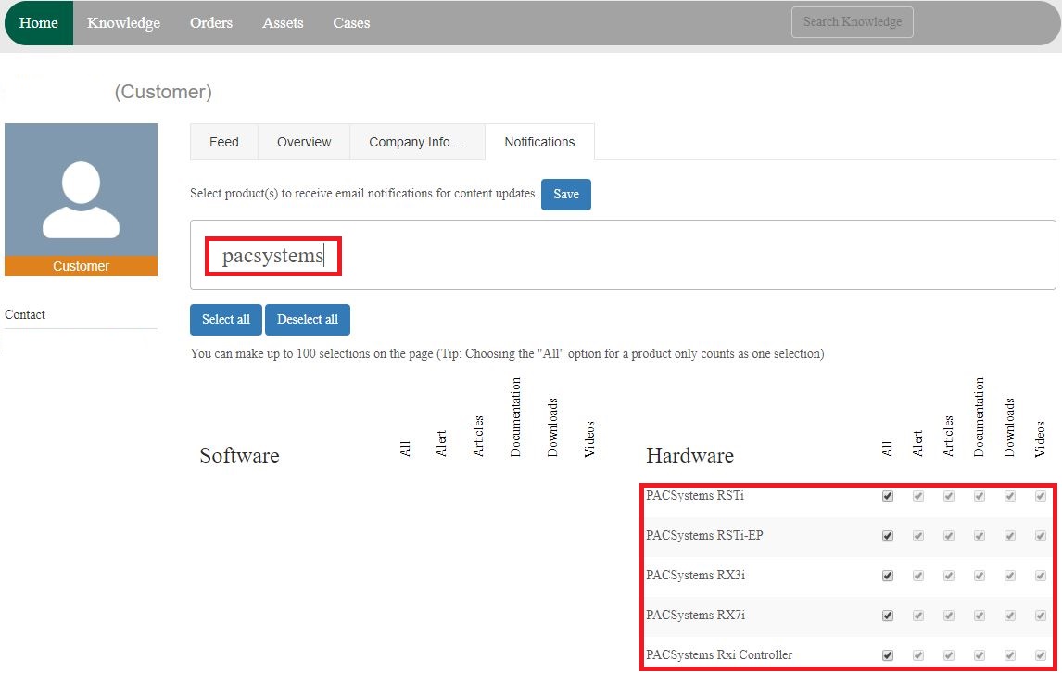Screen dimensions: 1062x673
Task: Click the Deselect all button
Action: (x=308, y=319)
